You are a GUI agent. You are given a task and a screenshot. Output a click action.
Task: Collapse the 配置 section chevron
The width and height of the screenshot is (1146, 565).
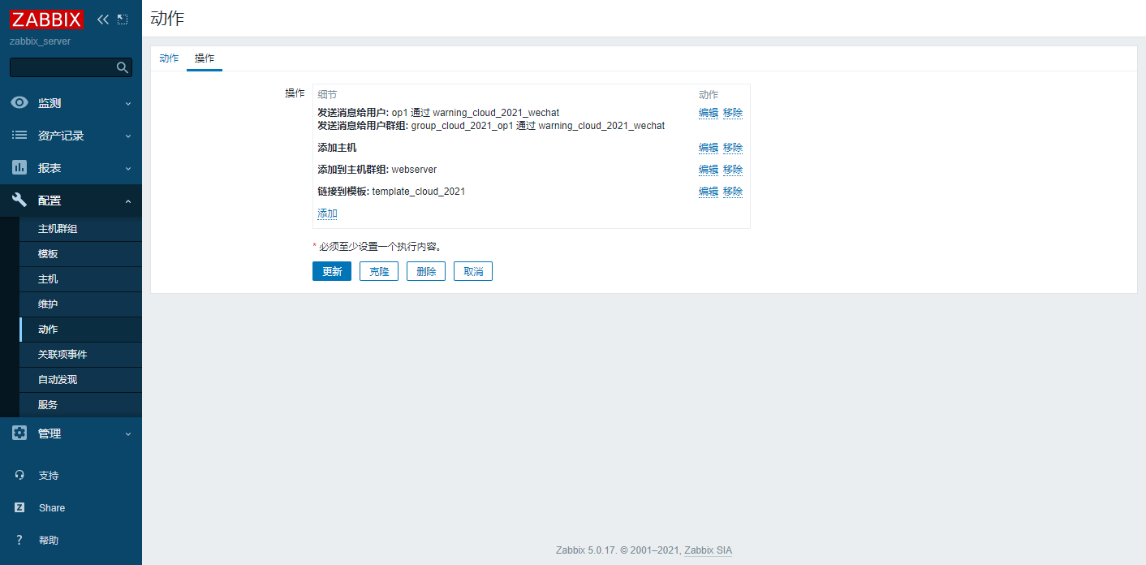[x=128, y=201]
